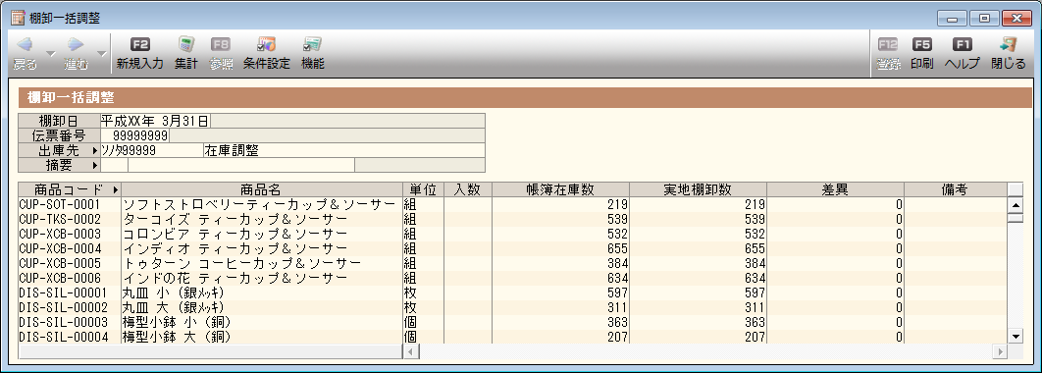Click the 差異 column header

click(835, 189)
